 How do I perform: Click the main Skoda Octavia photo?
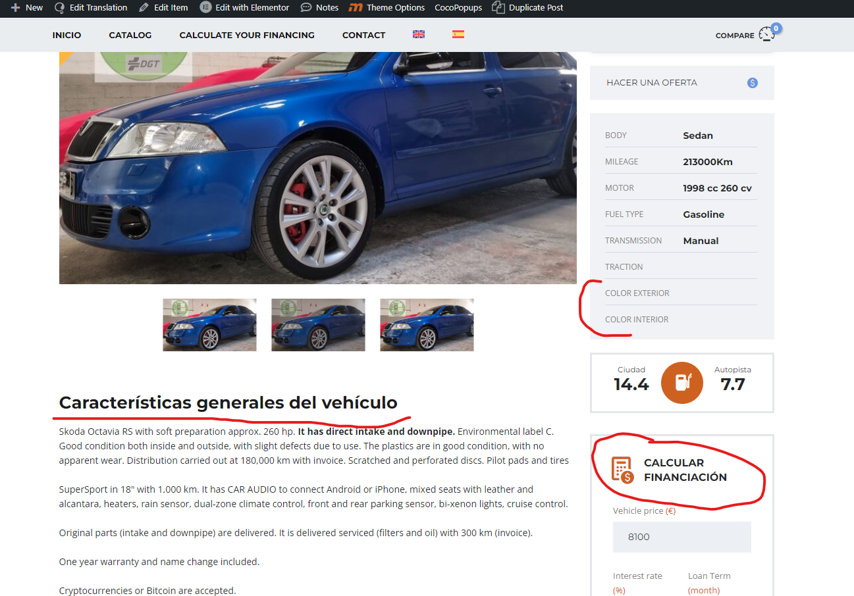coord(318,168)
